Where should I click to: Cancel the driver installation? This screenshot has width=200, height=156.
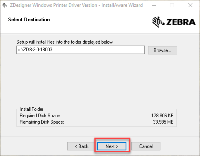(x=146, y=146)
